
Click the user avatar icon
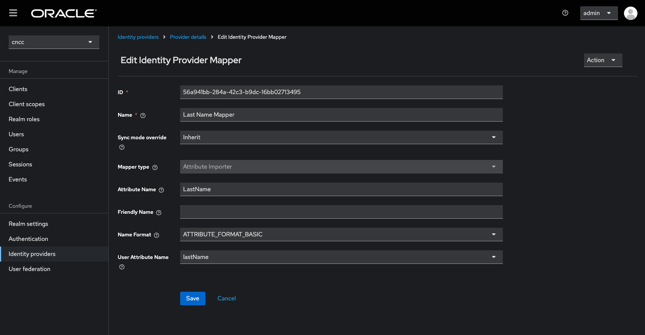tap(631, 13)
